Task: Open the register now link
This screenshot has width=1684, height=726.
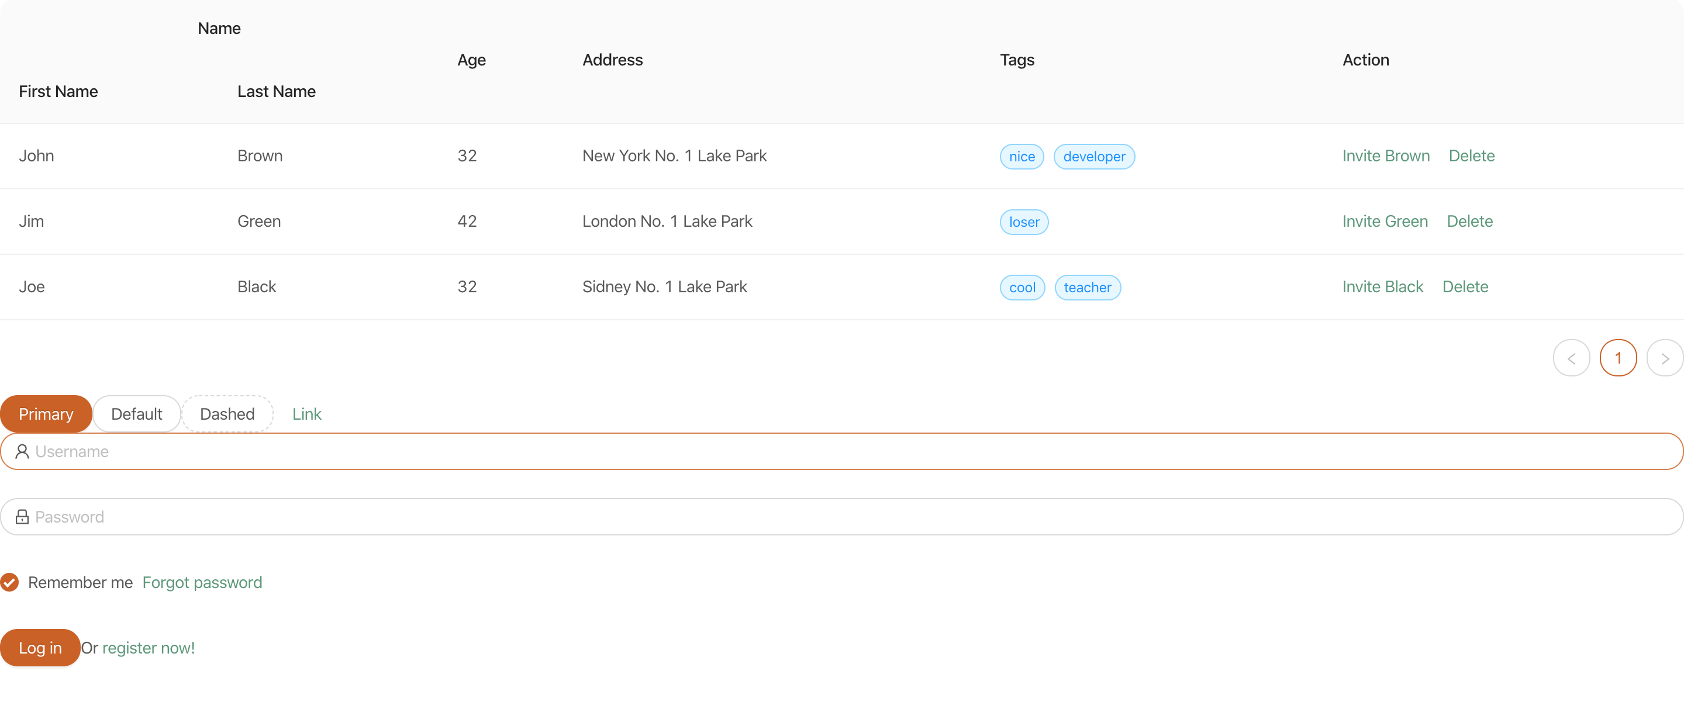Action: tap(149, 648)
